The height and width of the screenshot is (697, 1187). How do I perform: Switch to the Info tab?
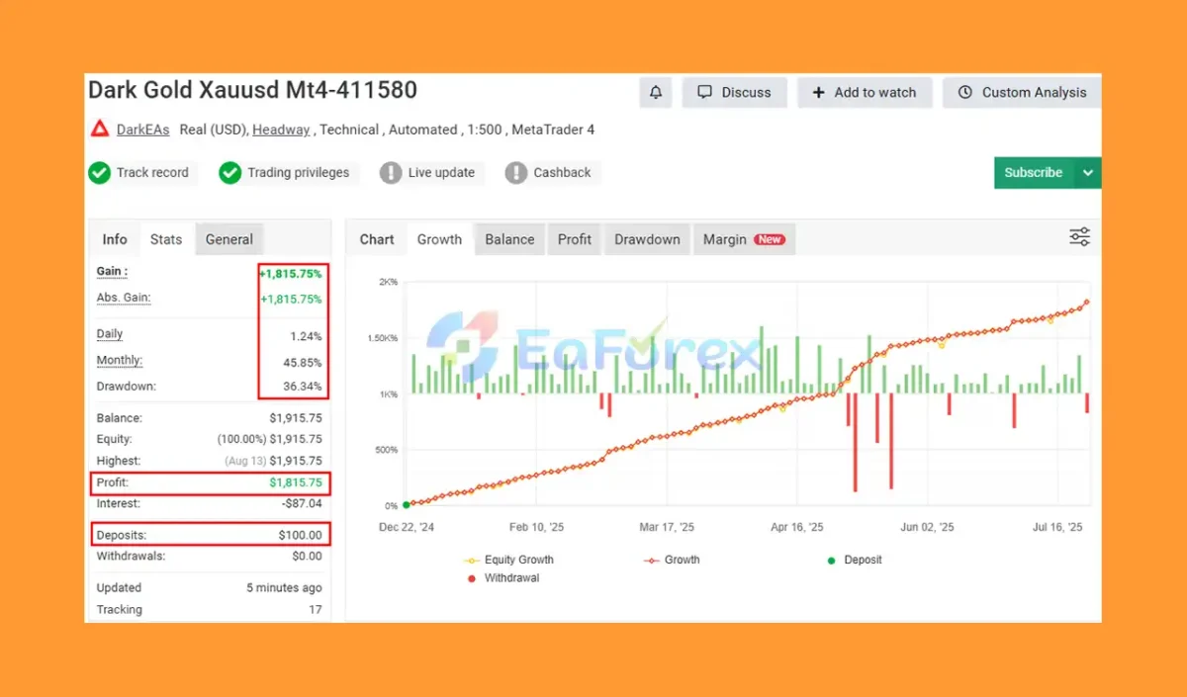click(115, 239)
